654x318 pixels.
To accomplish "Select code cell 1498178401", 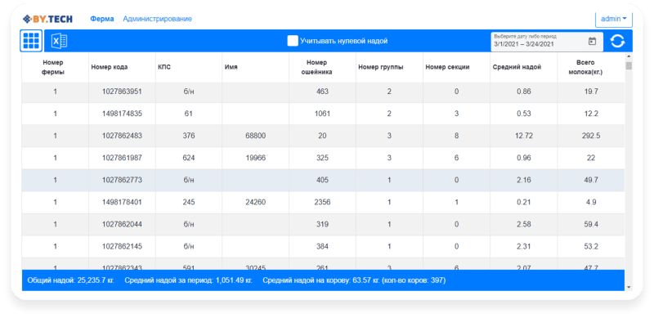I will (x=122, y=203).
